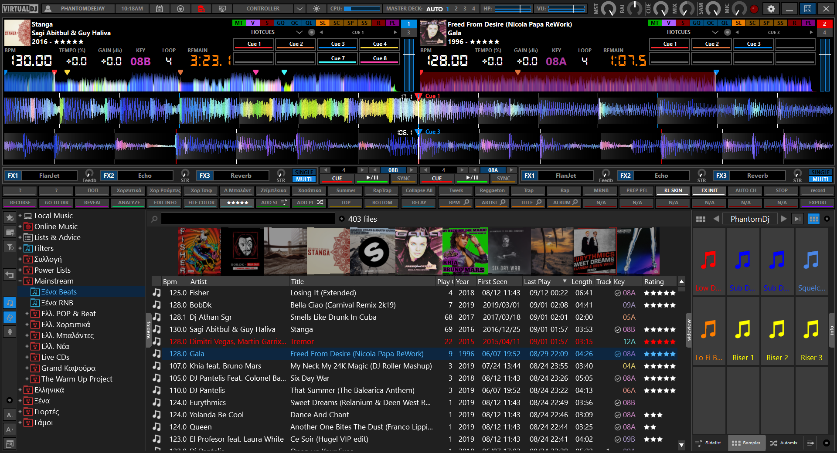Select the STANGA album cover thumbnail

click(329, 251)
